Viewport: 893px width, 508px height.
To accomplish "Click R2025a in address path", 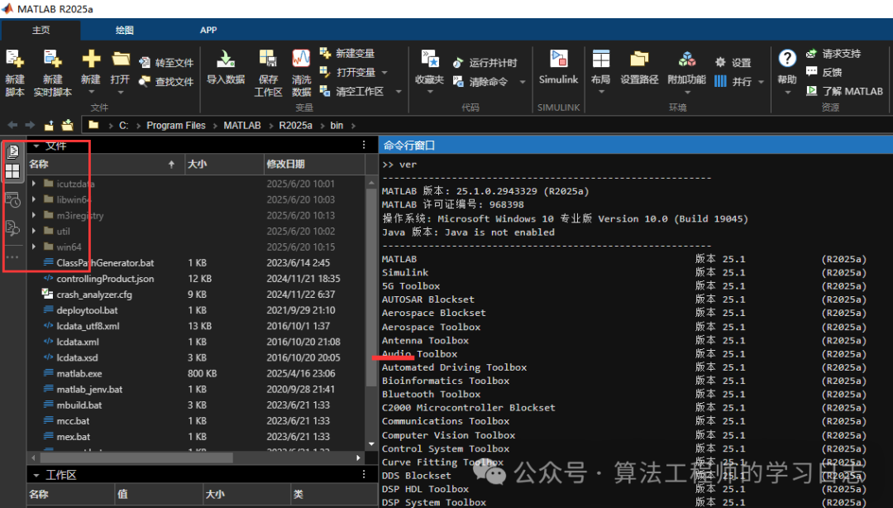I will (295, 126).
